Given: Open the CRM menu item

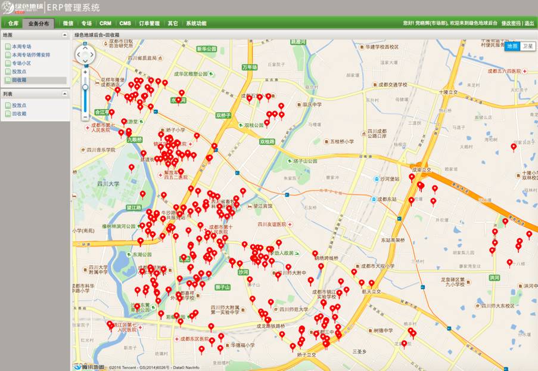Looking at the screenshot, I should pyautogui.click(x=105, y=23).
